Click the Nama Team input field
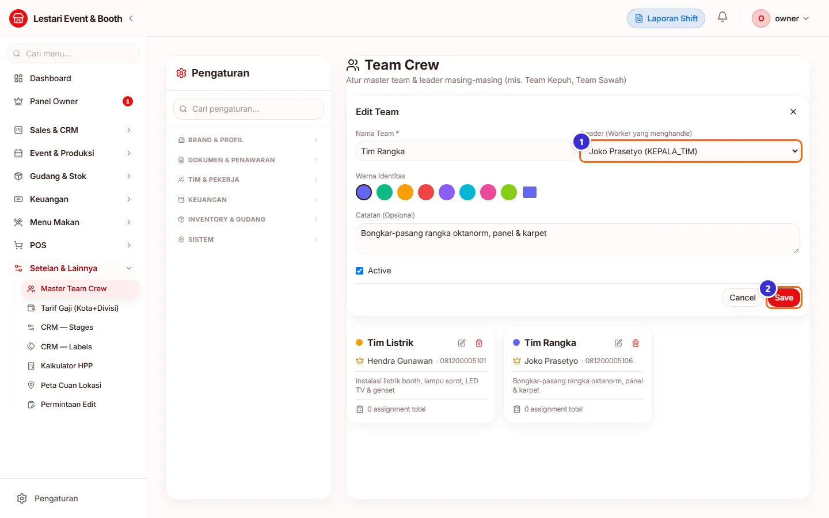Image resolution: width=829 pixels, height=518 pixels. [465, 151]
